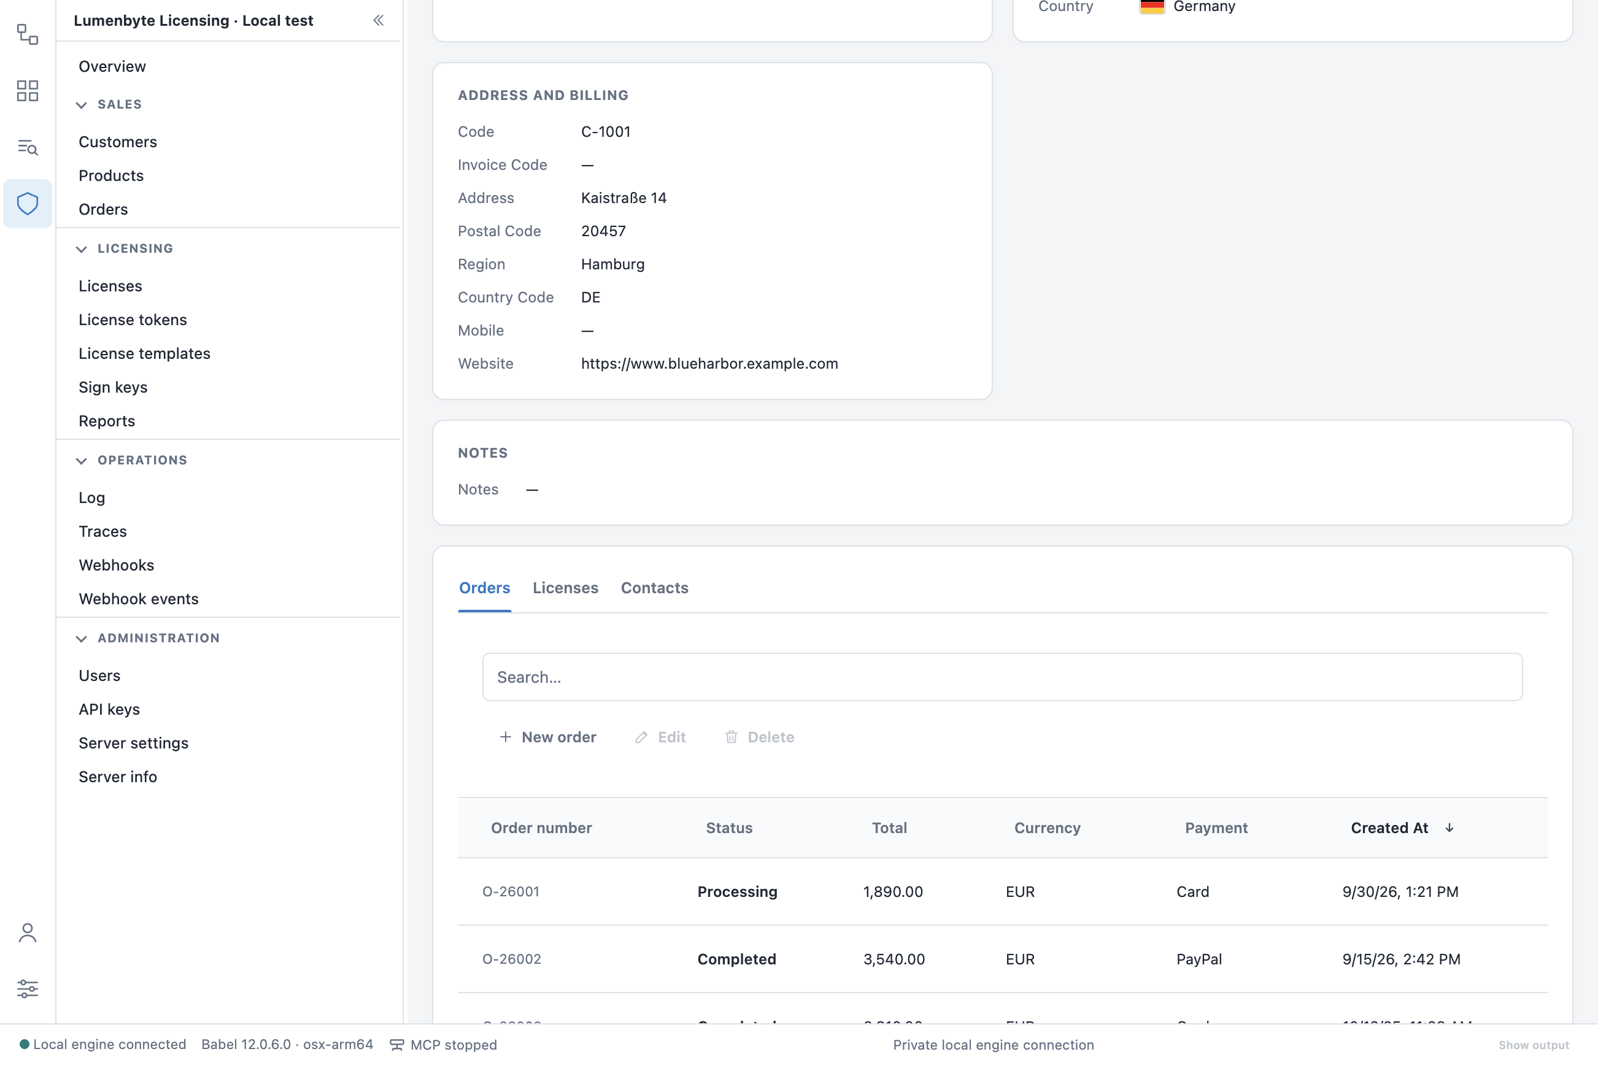Click the customer code value C-1001
This screenshot has width=1598, height=1065.
(605, 131)
